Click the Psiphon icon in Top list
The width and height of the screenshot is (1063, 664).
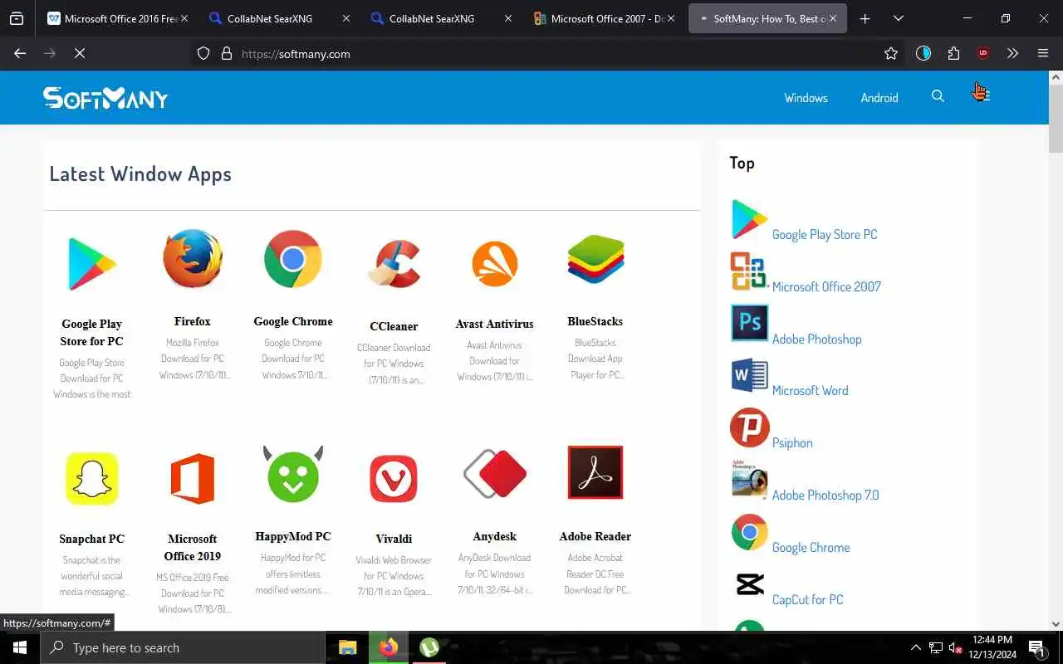tap(749, 427)
